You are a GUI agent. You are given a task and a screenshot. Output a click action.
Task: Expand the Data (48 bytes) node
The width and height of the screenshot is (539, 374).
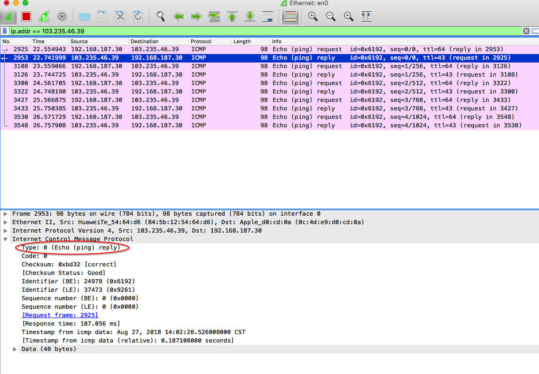[x=15, y=349]
